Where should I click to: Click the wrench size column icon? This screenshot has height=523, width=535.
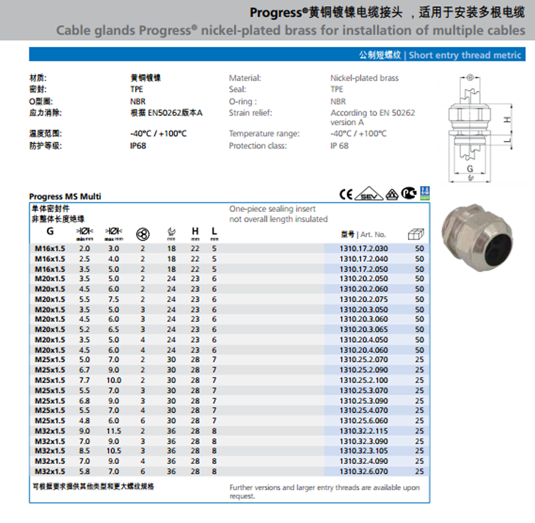click(171, 233)
